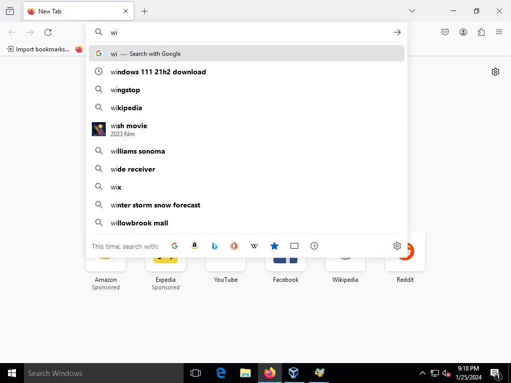The image size is (511, 383).
Task: Search this time with Amazon icon
Action: pyautogui.click(x=195, y=246)
